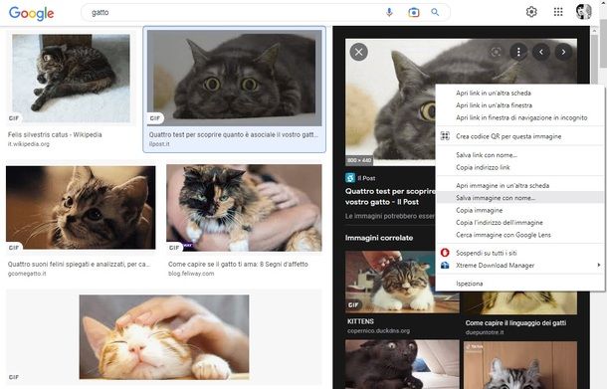Open Quattro test per scoprire result title
The width and height of the screenshot is (607, 389).
234,134
